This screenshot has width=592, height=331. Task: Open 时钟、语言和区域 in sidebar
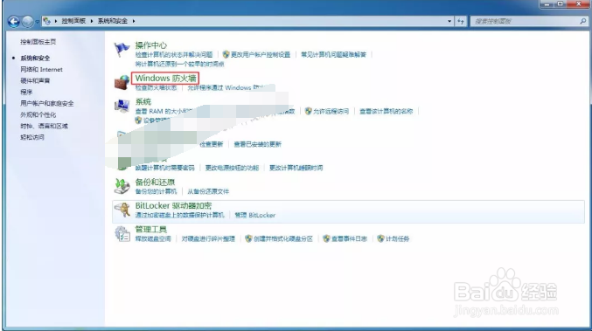(x=45, y=126)
